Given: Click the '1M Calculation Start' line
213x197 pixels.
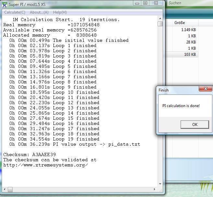Looking at the screenshot, I should tap(66, 19).
